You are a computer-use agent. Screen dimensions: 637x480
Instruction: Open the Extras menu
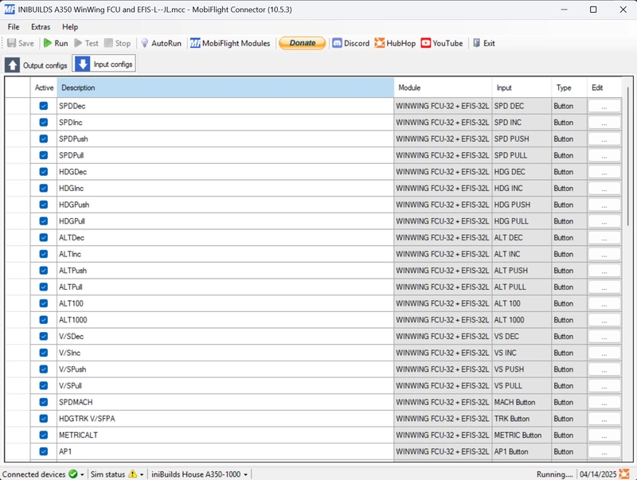pos(41,27)
